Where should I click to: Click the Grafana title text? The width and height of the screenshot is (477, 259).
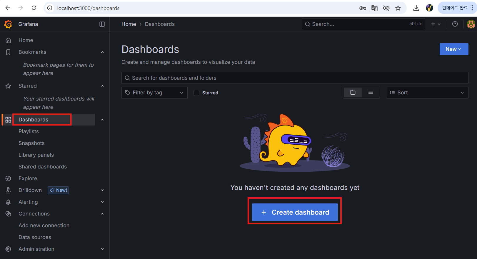(x=28, y=24)
